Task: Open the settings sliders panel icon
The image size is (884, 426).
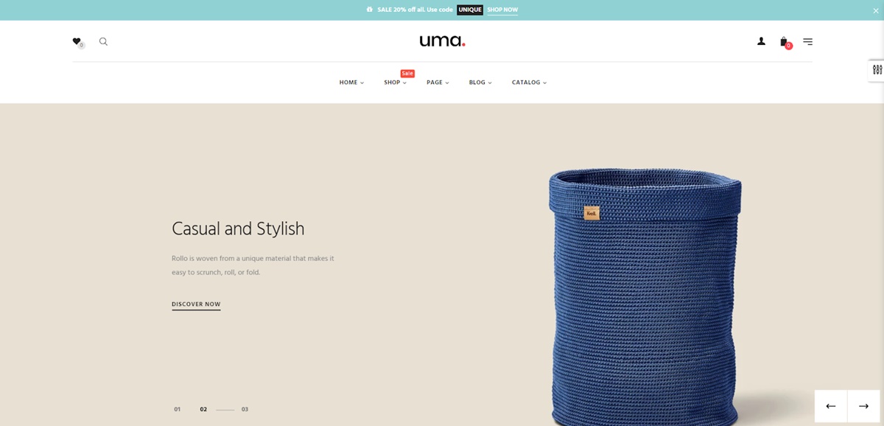Action: pos(877,70)
